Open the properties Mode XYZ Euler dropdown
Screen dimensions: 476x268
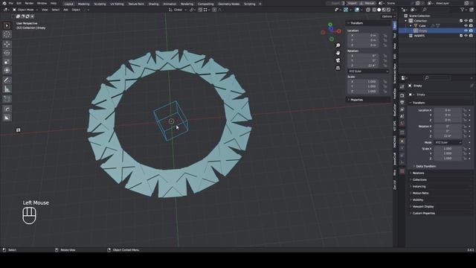click(x=448, y=142)
